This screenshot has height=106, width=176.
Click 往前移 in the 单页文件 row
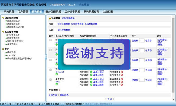(135, 80)
